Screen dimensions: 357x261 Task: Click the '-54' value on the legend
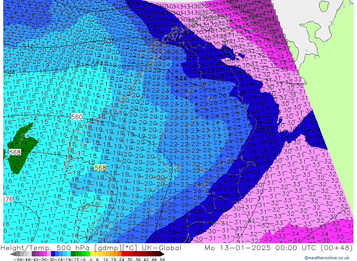(x=18, y=260)
